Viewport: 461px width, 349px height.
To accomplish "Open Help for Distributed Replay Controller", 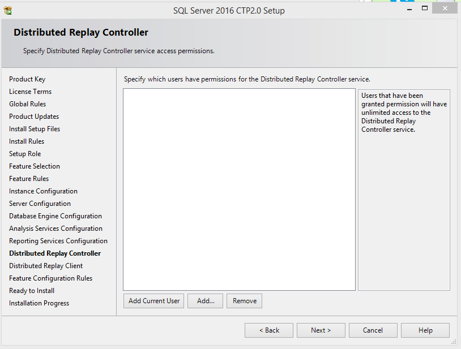I will click(x=425, y=330).
